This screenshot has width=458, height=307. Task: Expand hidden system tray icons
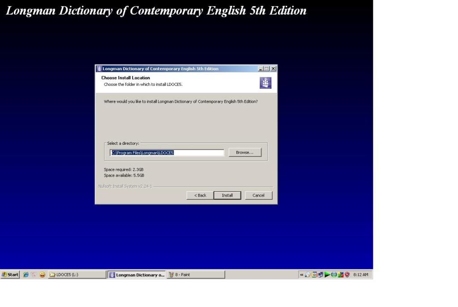(302, 275)
